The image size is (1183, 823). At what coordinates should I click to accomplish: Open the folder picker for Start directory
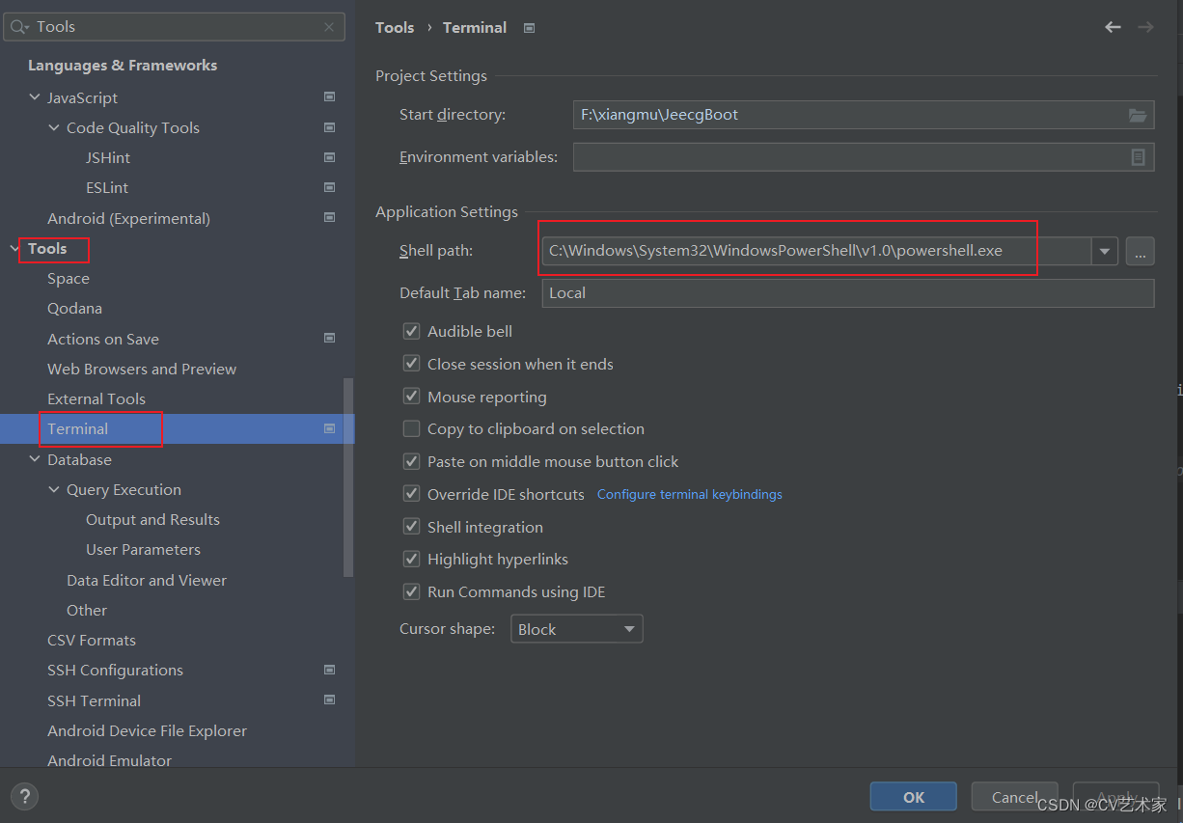1139,114
